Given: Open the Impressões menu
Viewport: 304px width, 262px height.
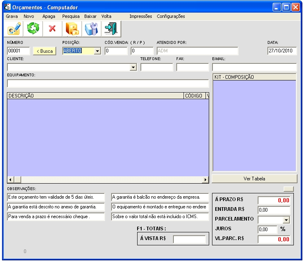Looking at the screenshot, I should coord(140,16).
